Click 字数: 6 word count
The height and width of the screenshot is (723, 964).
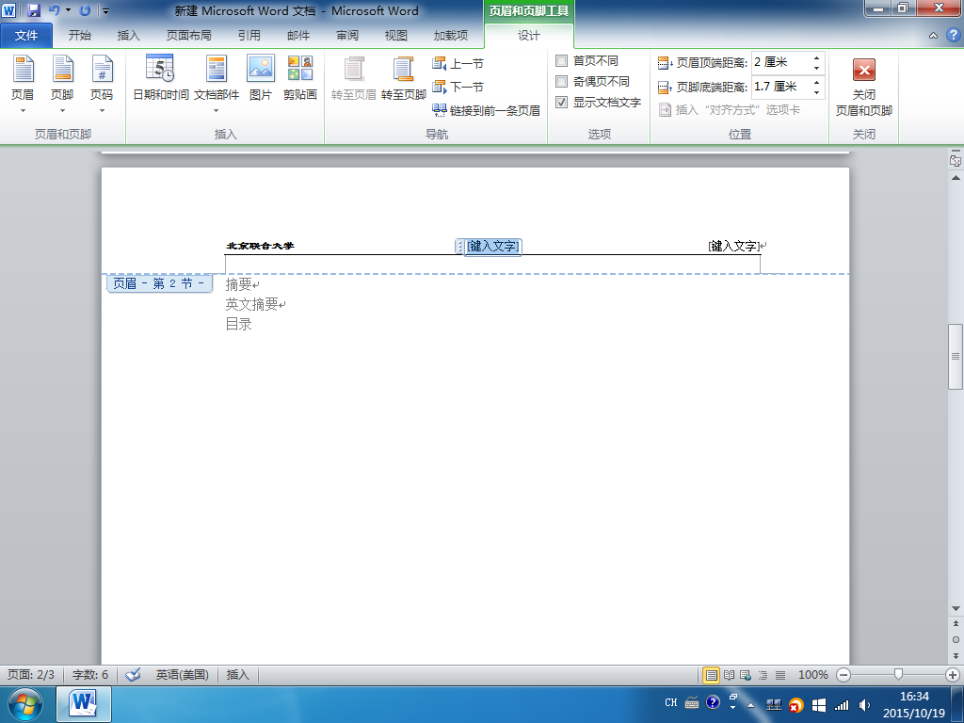pyautogui.click(x=90, y=675)
